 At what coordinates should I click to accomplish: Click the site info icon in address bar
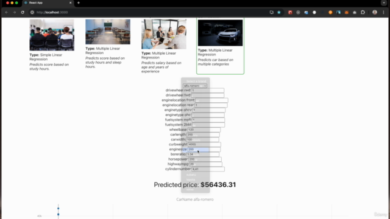[x=32, y=12]
